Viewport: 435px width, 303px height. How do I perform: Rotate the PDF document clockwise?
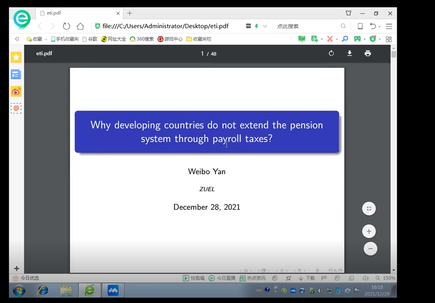pos(331,53)
